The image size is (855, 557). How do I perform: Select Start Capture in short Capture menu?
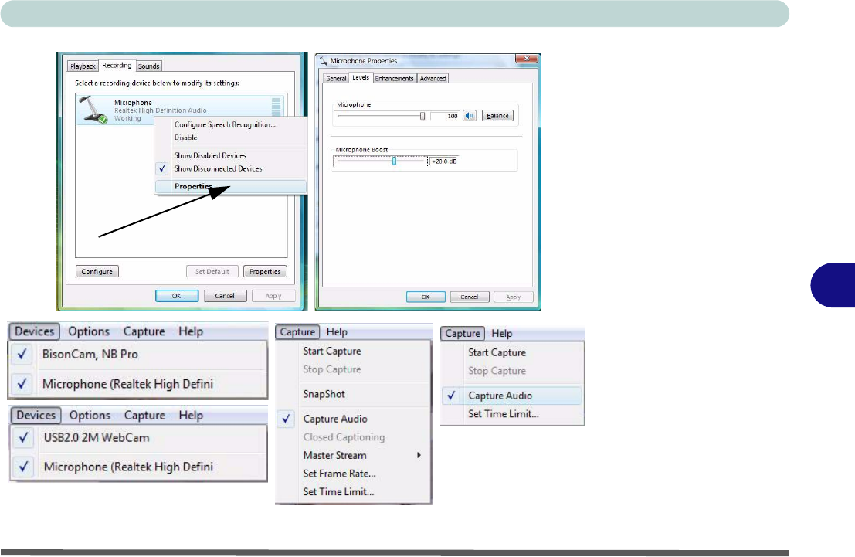click(513, 352)
